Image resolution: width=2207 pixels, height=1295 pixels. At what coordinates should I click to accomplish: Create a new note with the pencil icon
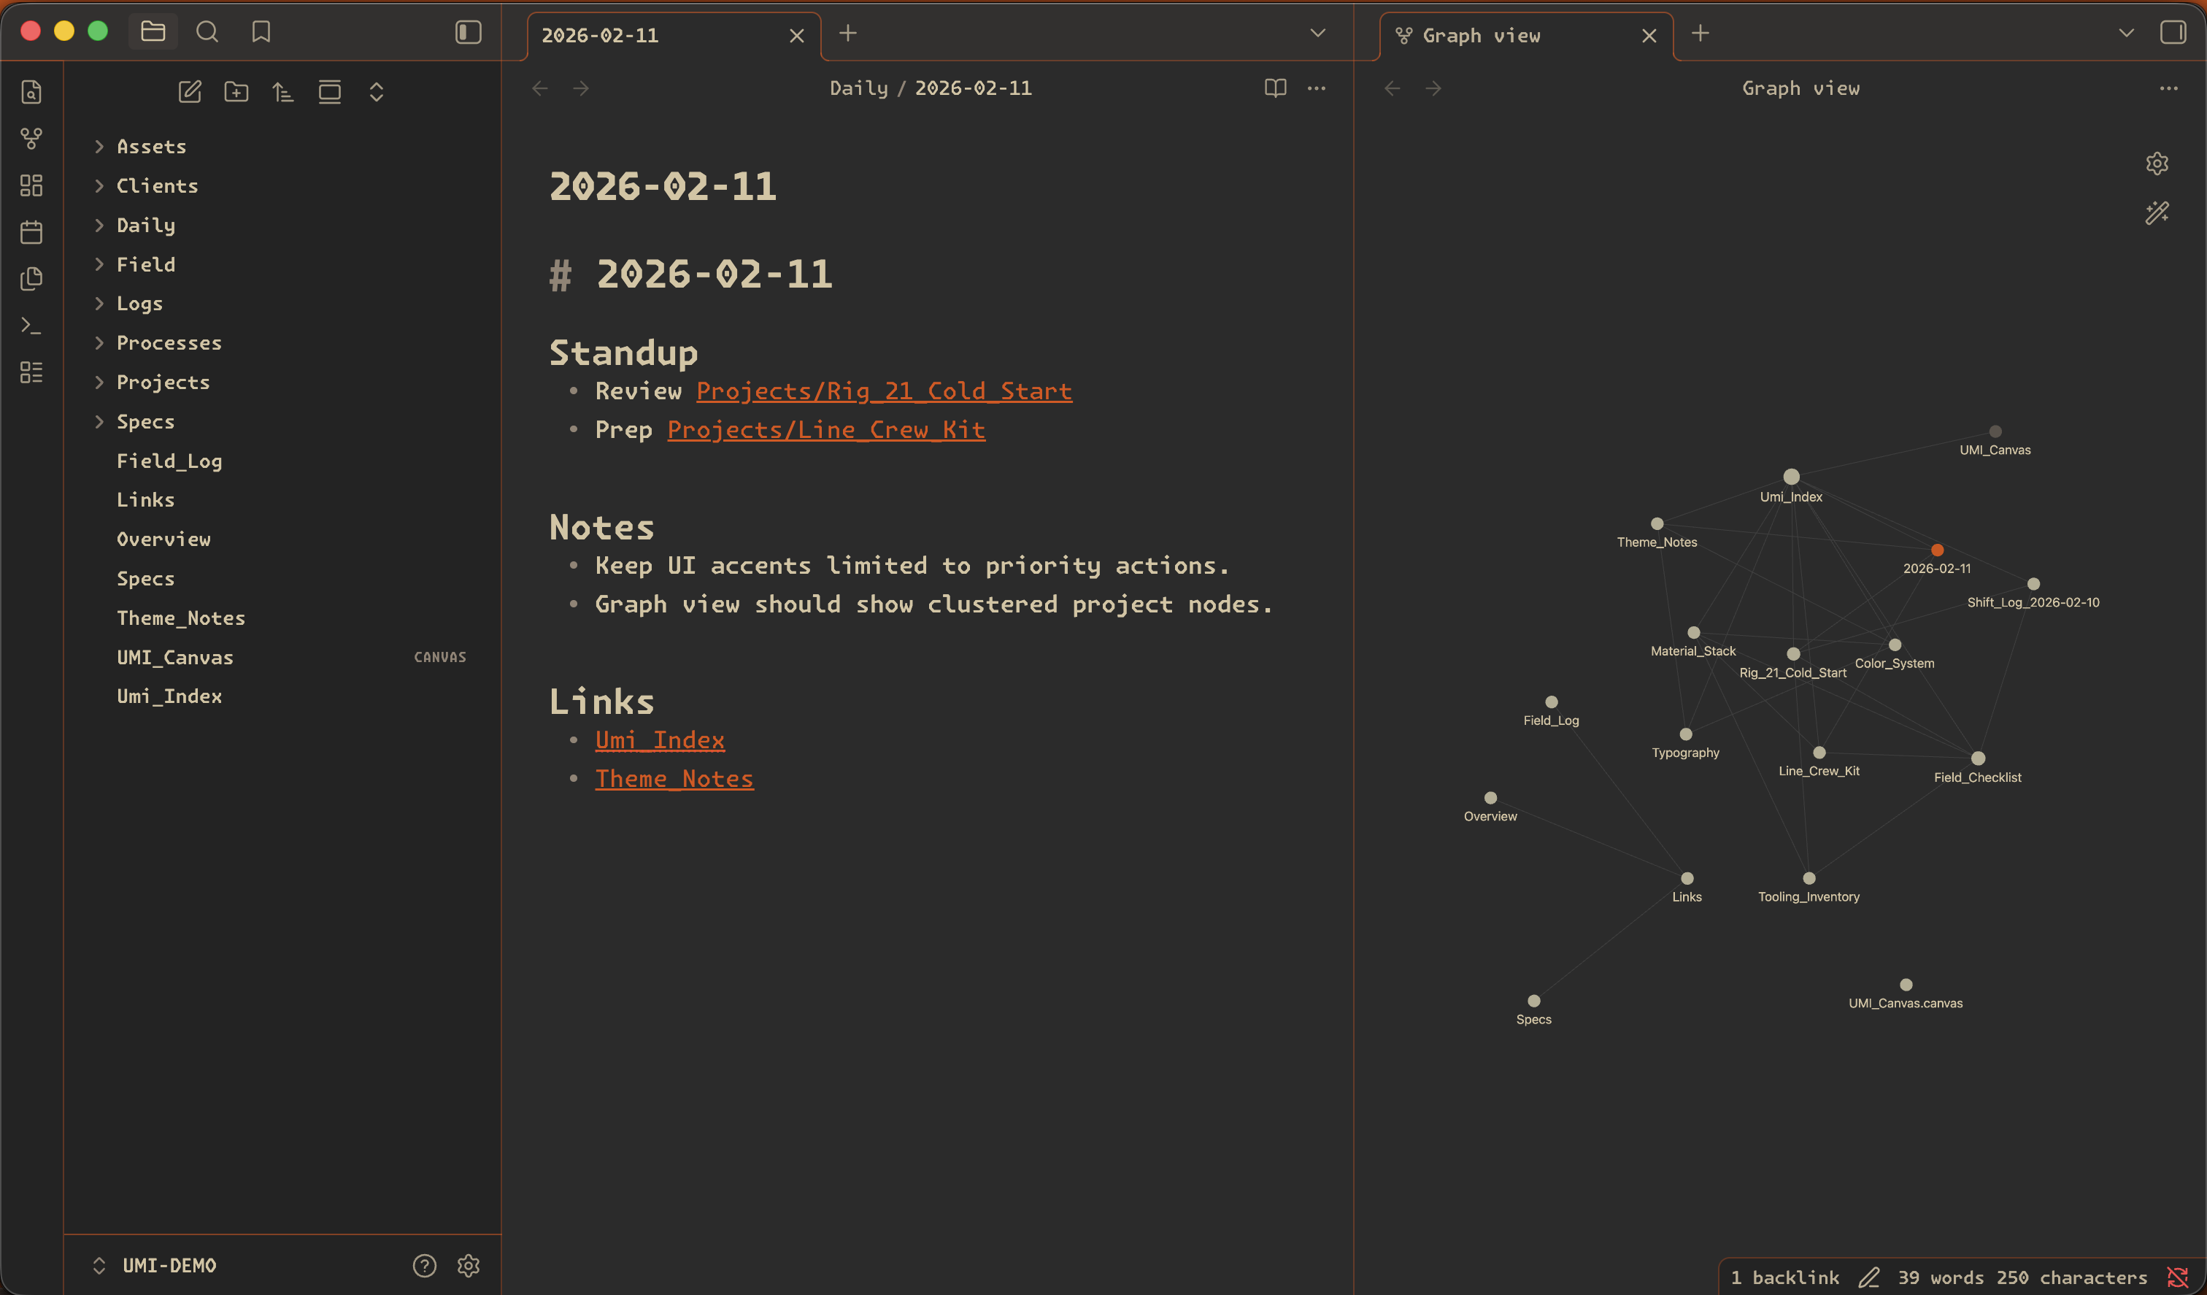[190, 91]
